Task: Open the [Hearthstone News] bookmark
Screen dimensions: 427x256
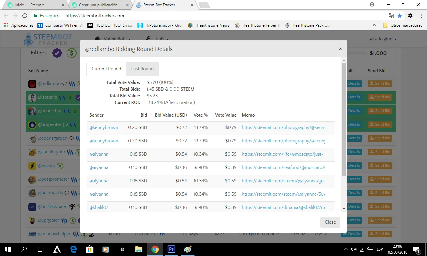Action: (x=209, y=25)
